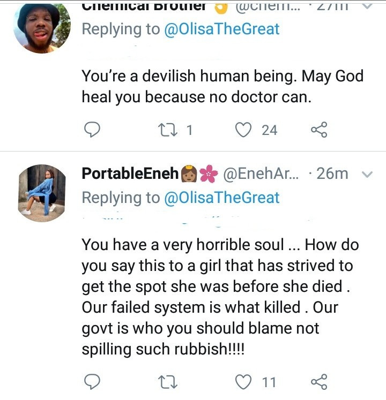
Task: Open options chevron on Chemical Brother tweet
Action: (368, 6)
